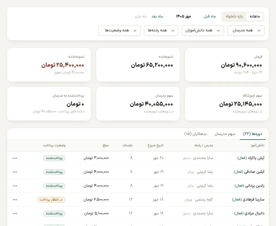Click the فروش summary card
The height and width of the screenshot is (226, 276).
pos(227,65)
